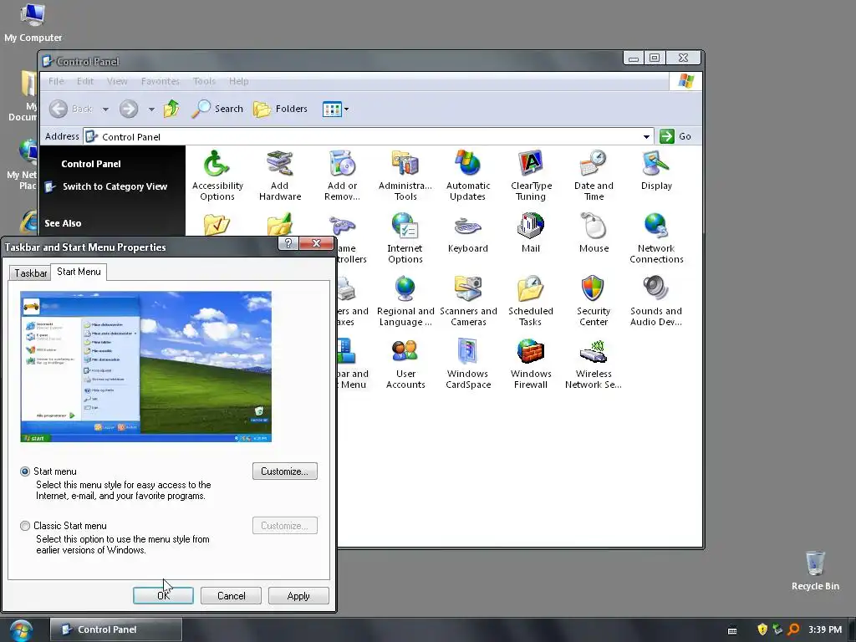The image size is (856, 642).
Task: Open the Add Hardware applet
Action: pos(279,176)
